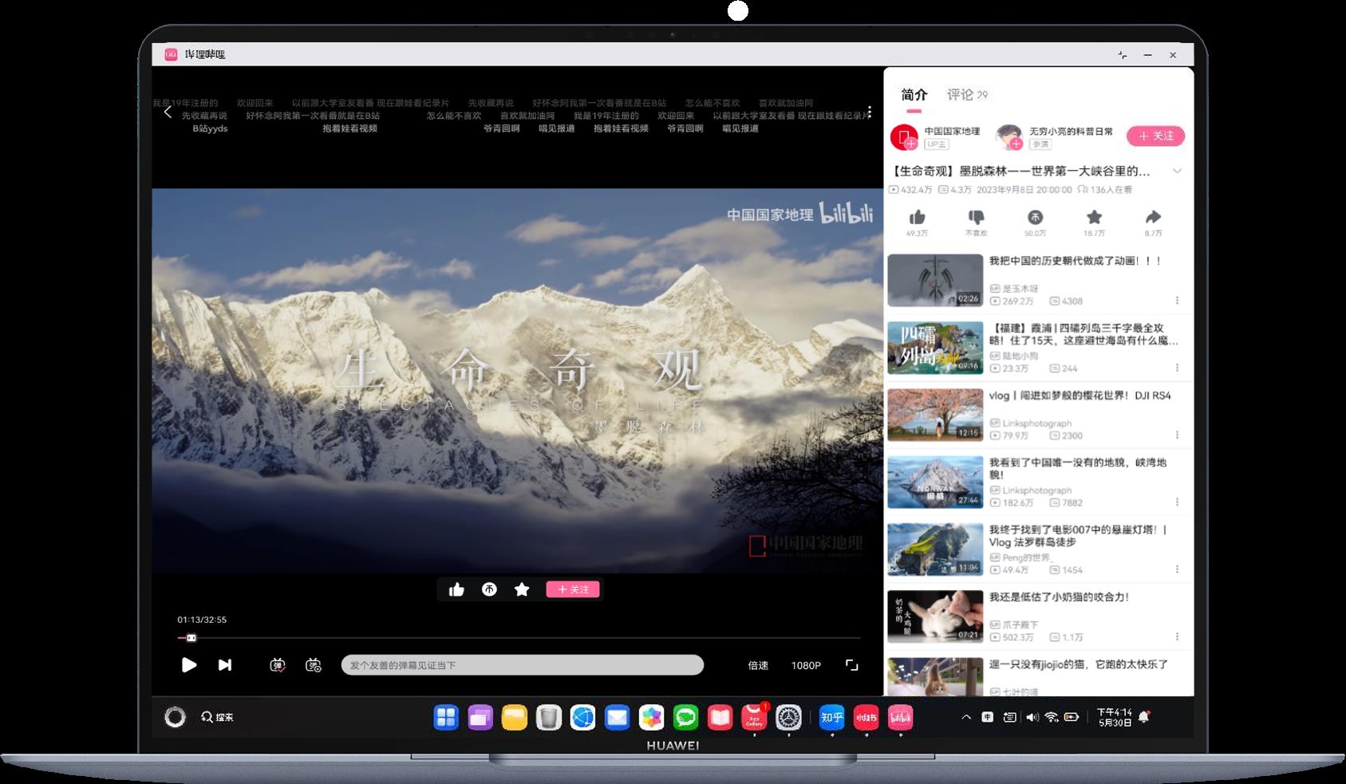Play the video
This screenshot has width=1346, height=784.
pyautogui.click(x=189, y=664)
